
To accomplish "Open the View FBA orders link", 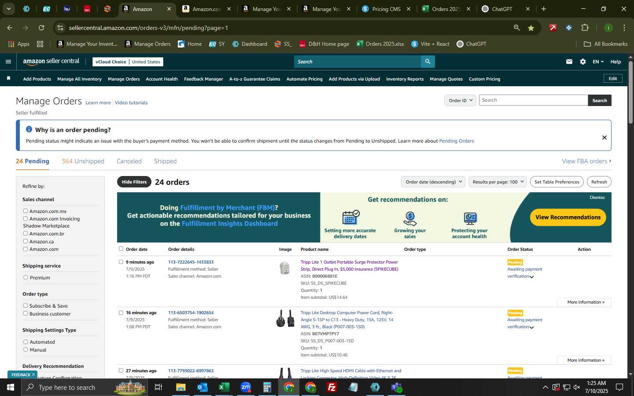I will (x=586, y=161).
